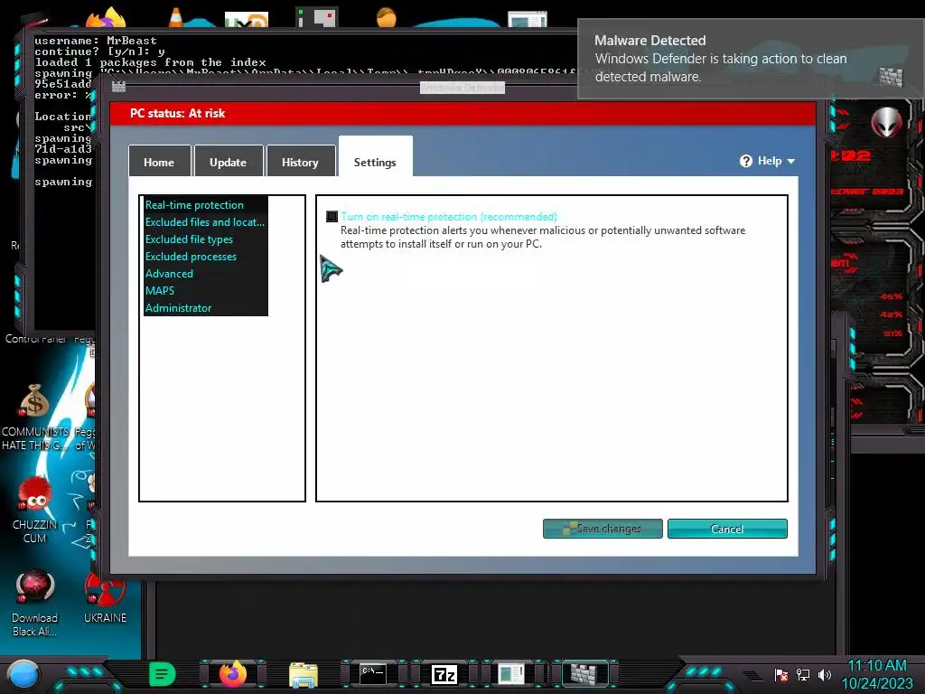This screenshot has width=925, height=694.
Task: Click the Alienware alien head gadget icon
Action: pos(886,122)
